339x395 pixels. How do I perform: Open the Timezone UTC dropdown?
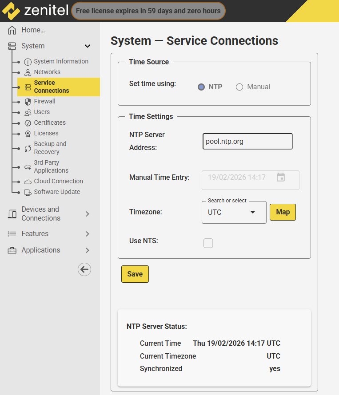click(x=234, y=213)
